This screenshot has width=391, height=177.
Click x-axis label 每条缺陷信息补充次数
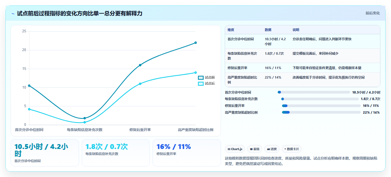pos(85,130)
